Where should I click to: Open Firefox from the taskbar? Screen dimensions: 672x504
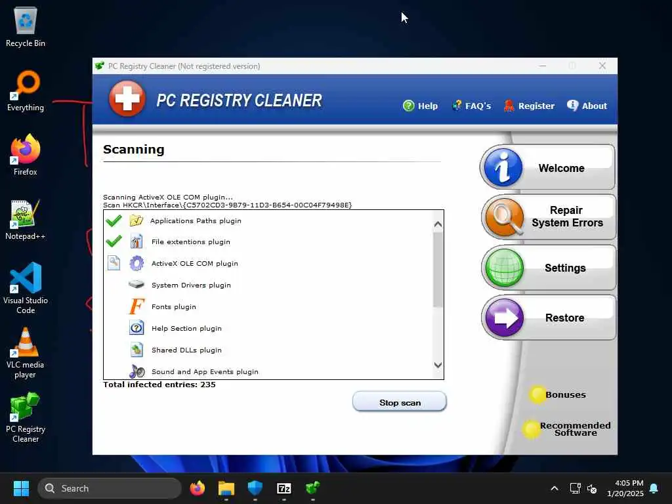[x=197, y=488]
